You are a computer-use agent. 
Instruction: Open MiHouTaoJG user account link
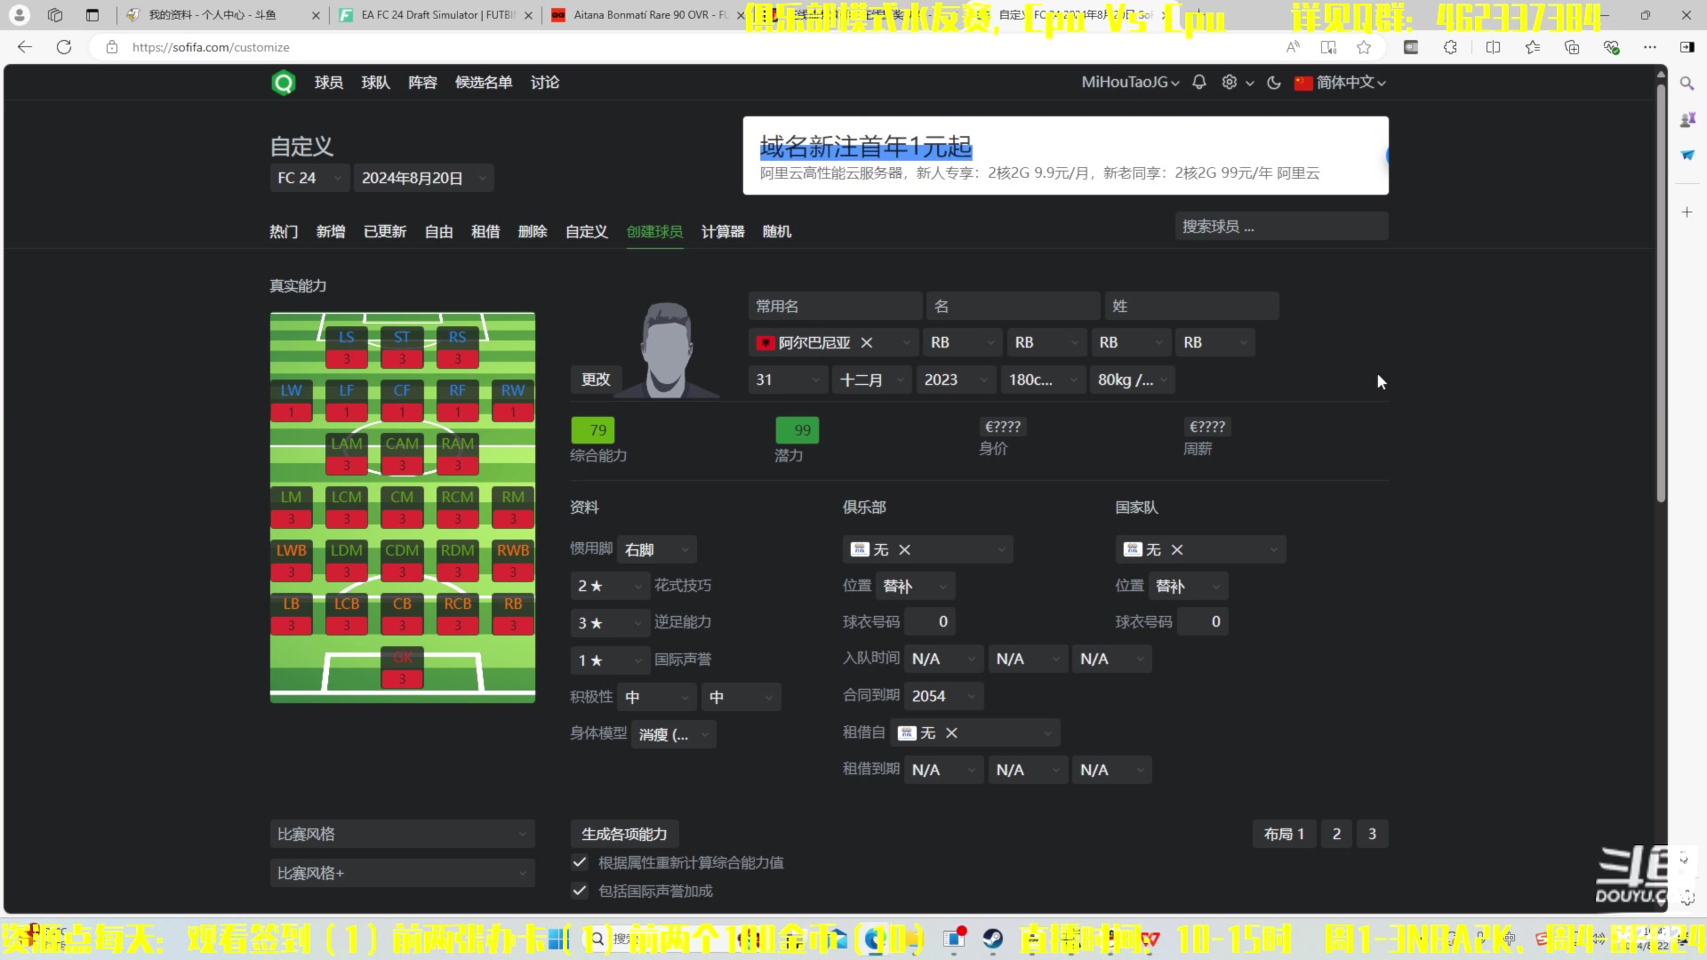[x=1130, y=82]
